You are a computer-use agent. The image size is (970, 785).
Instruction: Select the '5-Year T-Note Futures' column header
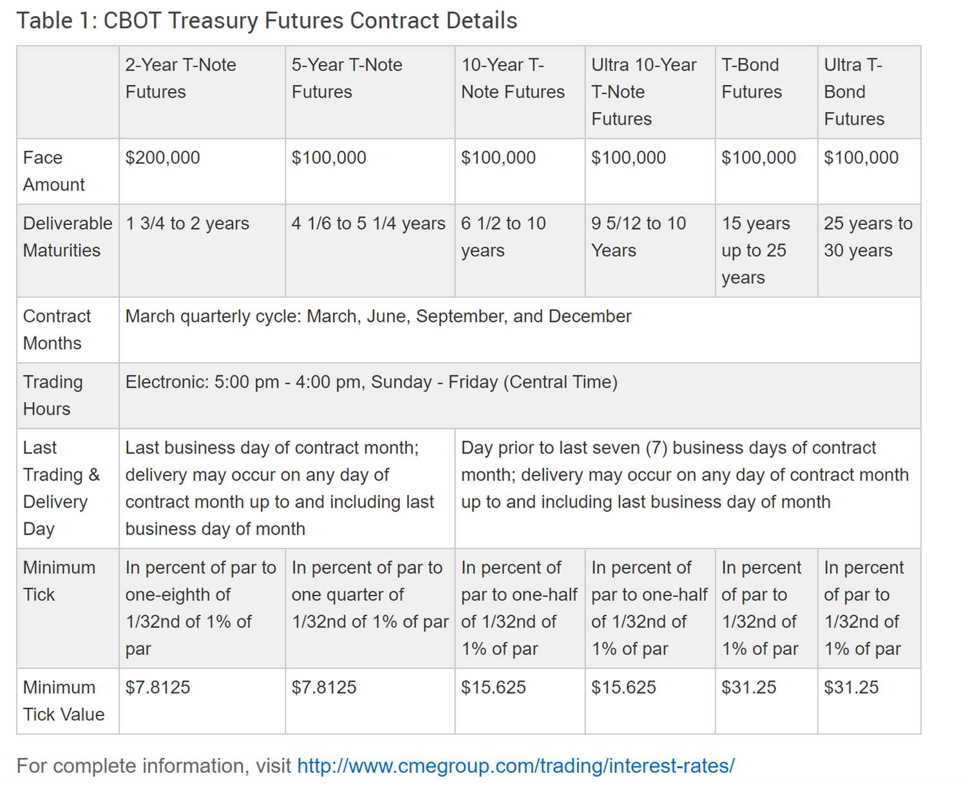coord(370,92)
